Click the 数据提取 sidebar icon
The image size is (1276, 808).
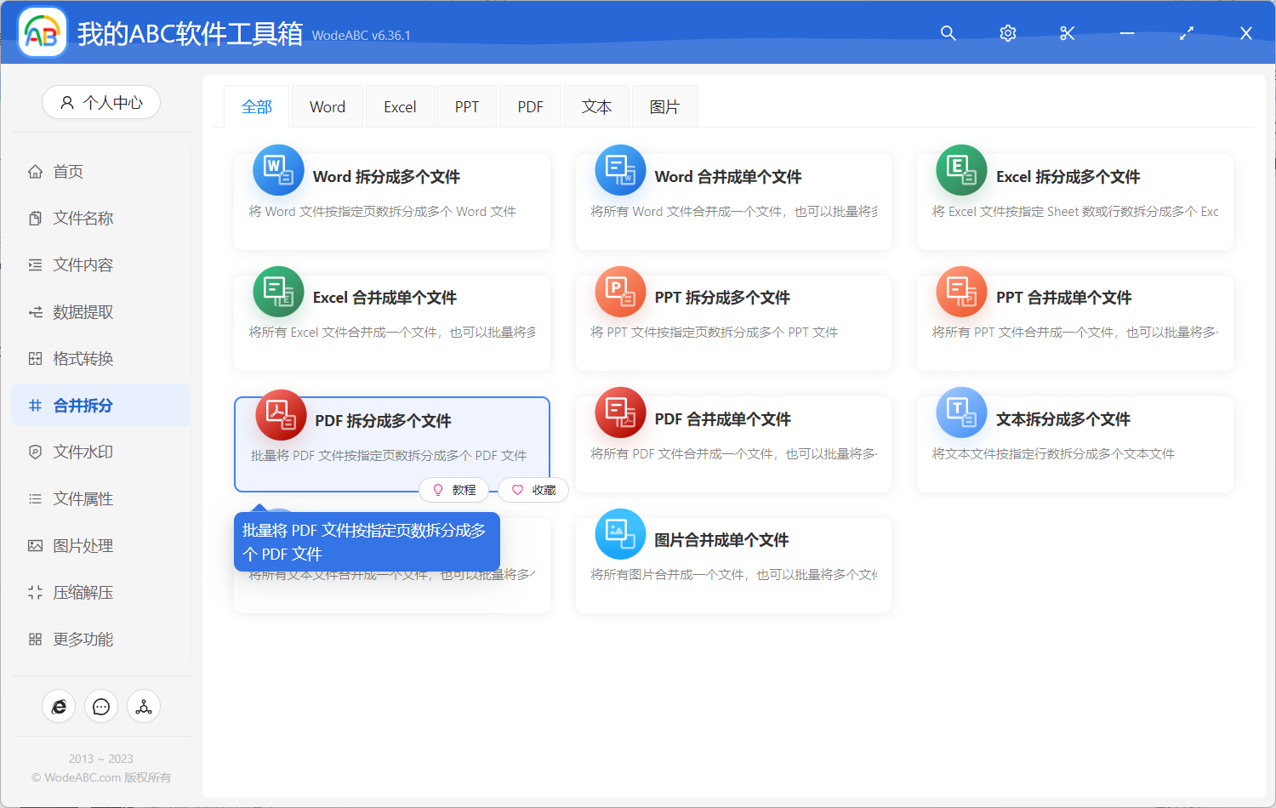tap(35, 311)
